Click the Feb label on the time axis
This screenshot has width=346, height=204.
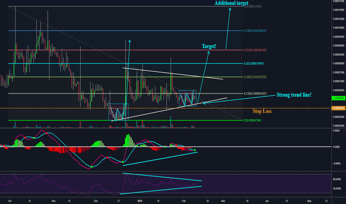pos(183,201)
